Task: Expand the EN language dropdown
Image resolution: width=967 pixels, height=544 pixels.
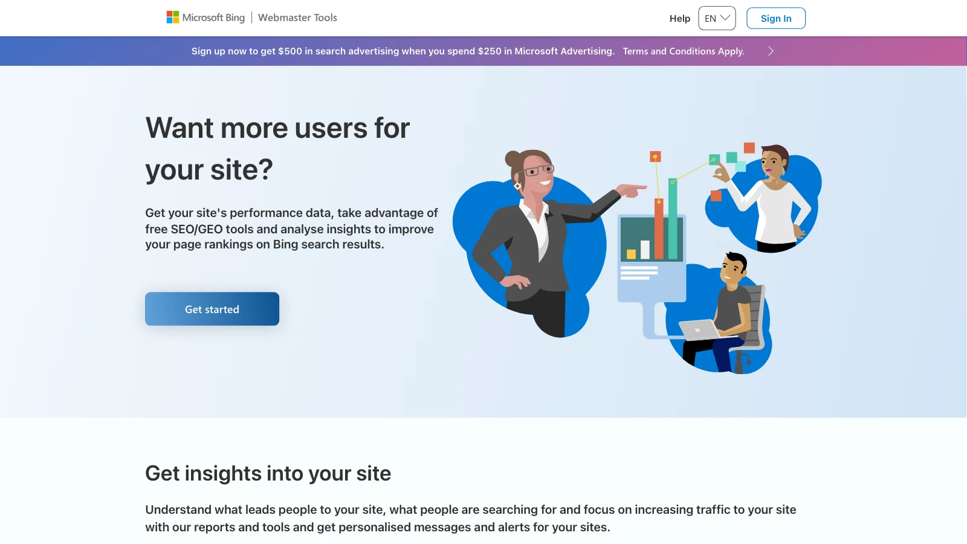Action: pos(717,18)
